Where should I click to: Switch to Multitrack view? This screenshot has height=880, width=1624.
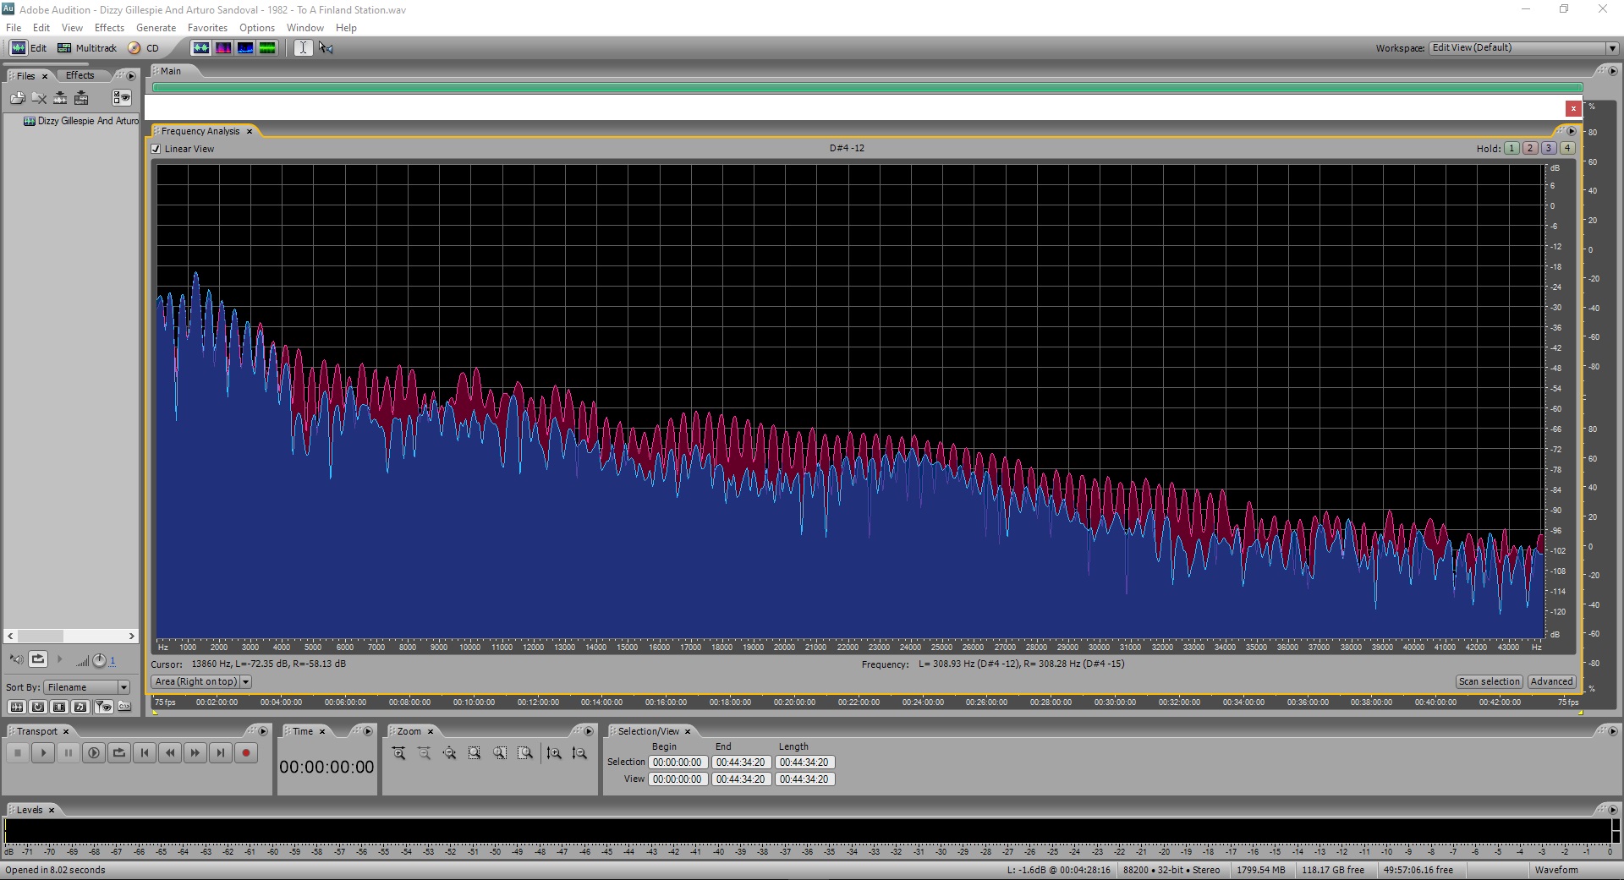86,48
